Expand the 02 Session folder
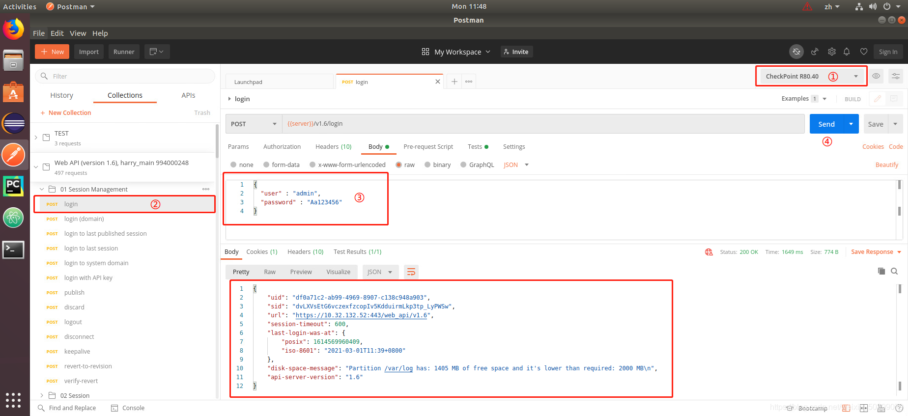This screenshot has width=908, height=416. (42, 395)
